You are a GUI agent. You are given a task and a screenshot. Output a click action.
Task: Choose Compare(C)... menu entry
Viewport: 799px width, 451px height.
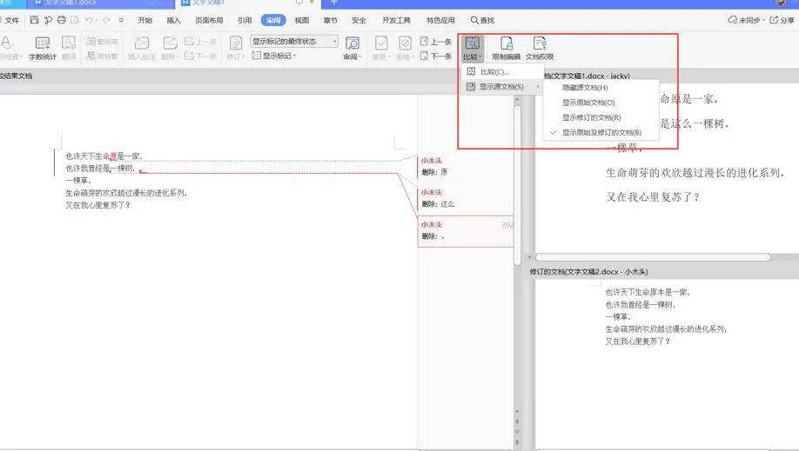(503, 72)
